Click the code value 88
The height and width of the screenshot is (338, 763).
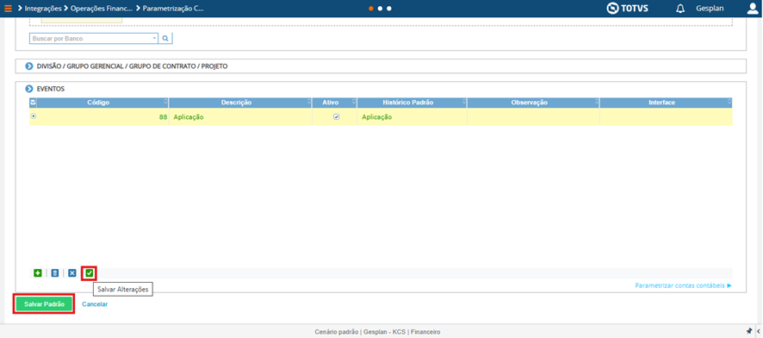[163, 117]
